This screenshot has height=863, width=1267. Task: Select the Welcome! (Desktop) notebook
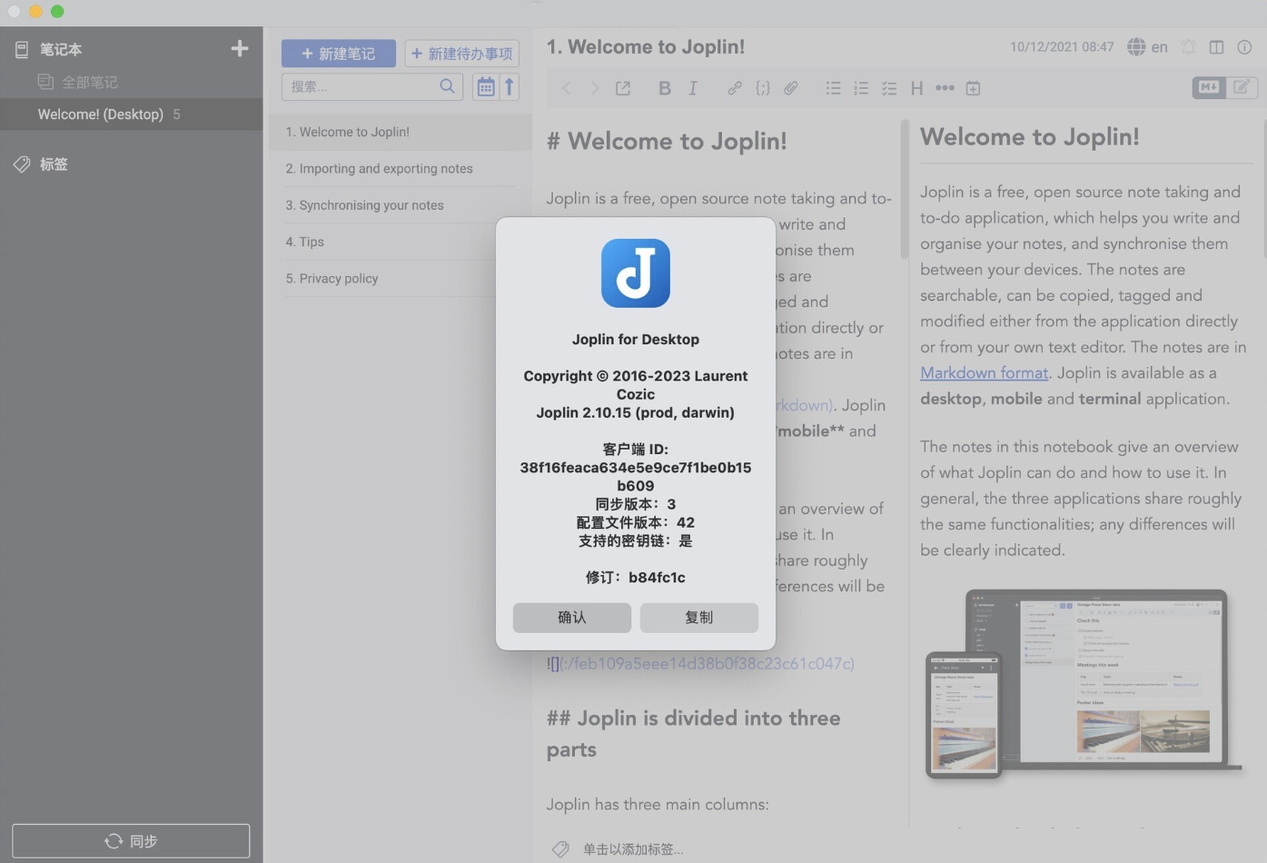(101, 114)
